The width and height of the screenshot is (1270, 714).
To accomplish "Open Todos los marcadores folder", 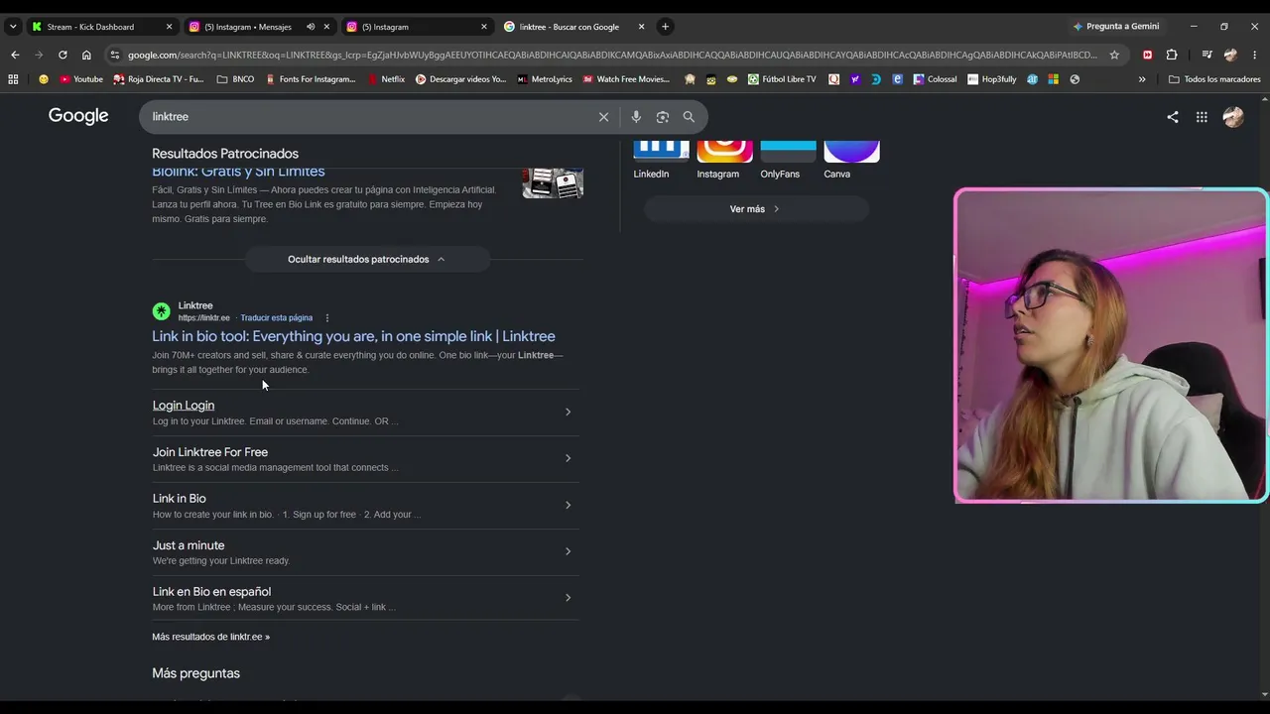I will click(x=1214, y=79).
